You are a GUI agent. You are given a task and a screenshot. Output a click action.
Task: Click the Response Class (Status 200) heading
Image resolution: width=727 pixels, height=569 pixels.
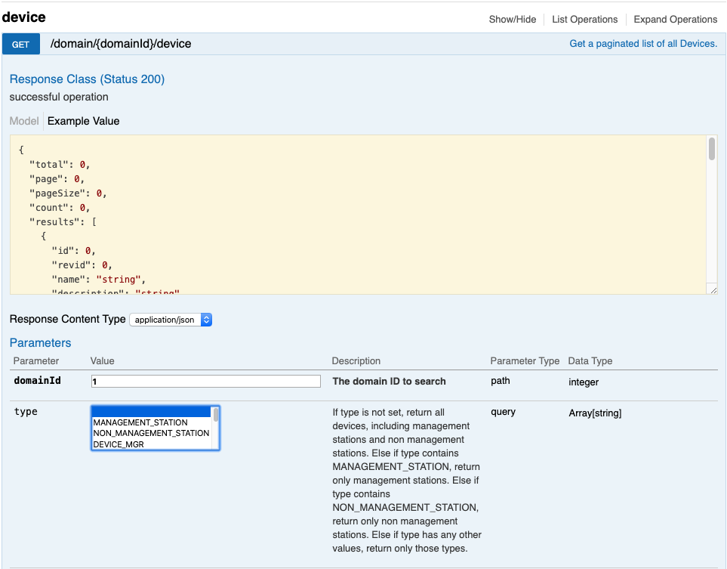click(87, 79)
